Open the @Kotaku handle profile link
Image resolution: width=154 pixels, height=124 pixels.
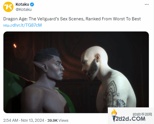pyautogui.click(x=24, y=9)
